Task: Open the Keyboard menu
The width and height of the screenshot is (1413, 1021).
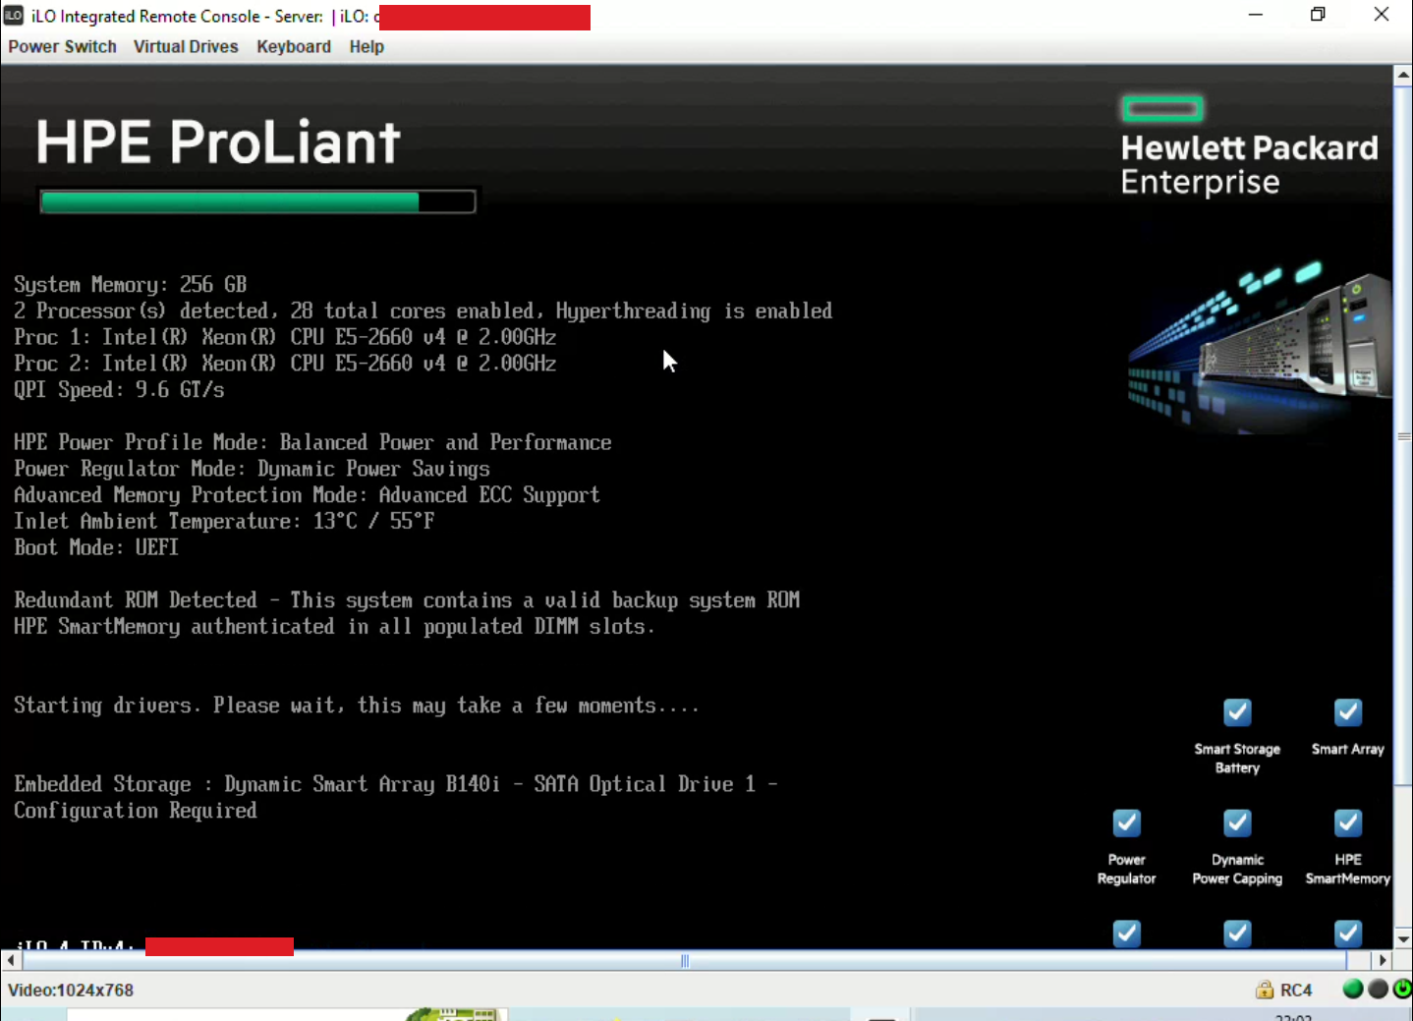Action: point(294,46)
